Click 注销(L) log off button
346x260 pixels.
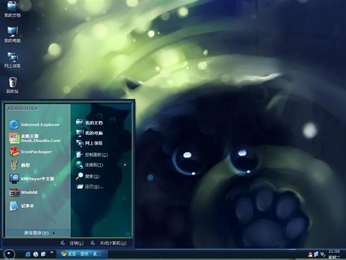click(x=72, y=243)
